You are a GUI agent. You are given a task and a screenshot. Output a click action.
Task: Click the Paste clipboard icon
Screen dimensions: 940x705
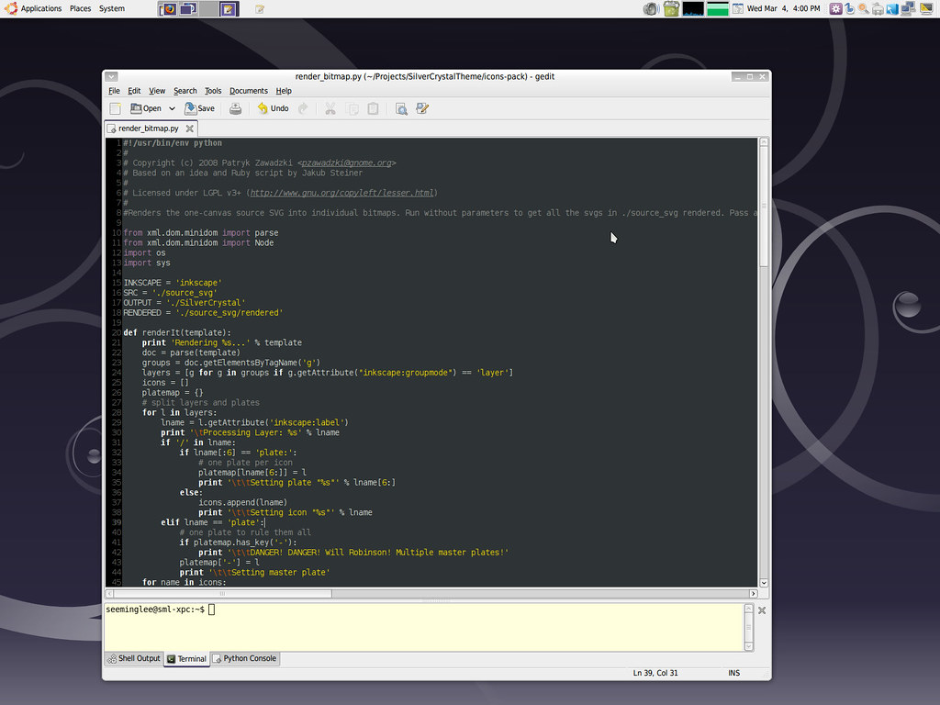coord(373,108)
